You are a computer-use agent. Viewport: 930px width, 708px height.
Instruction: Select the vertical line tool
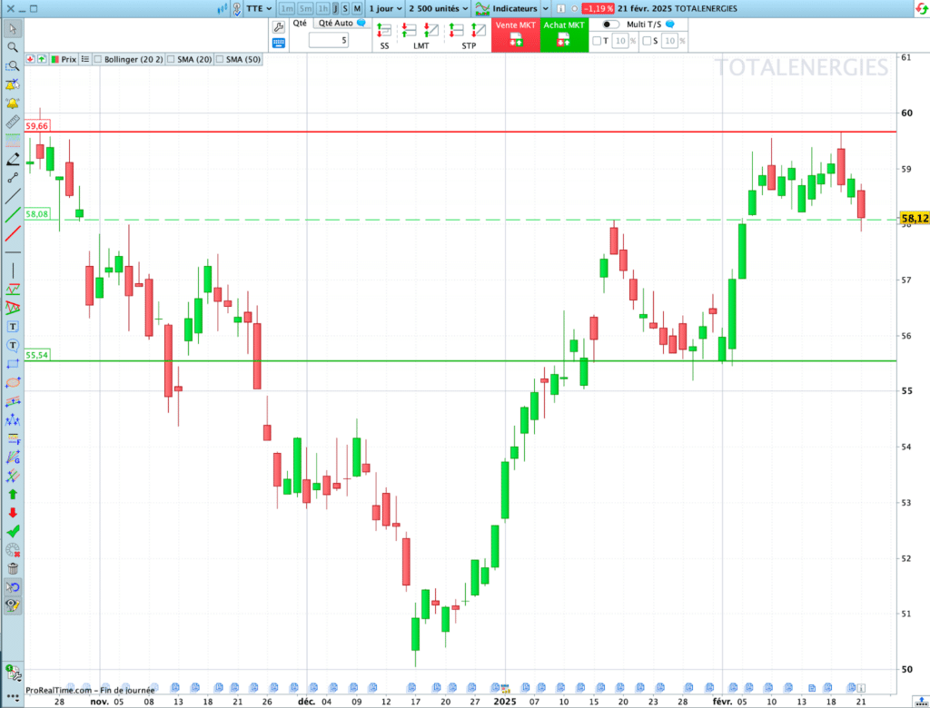tap(13, 271)
